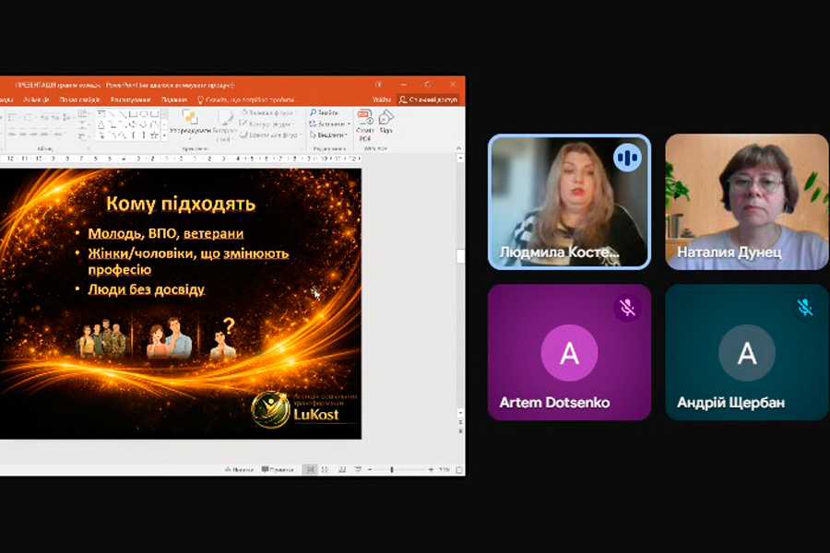Switch to Slide Sorter view
The image size is (830, 553).
point(324,469)
